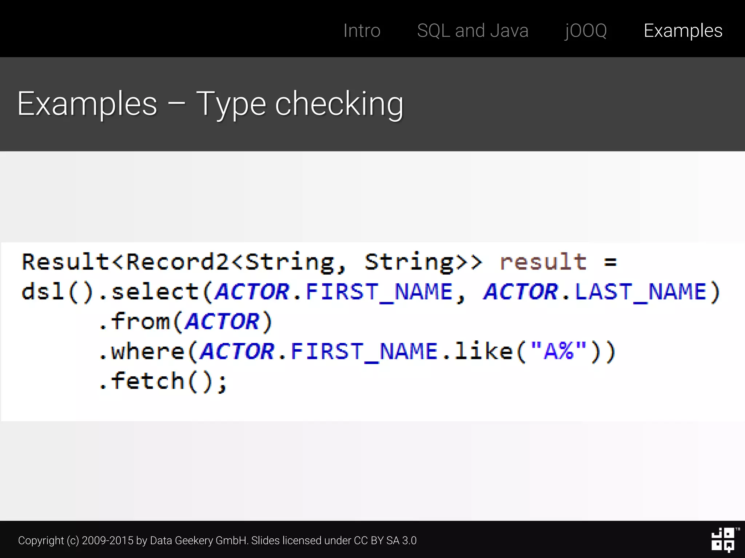Open the Intro section tab
Image resolution: width=745 pixels, height=558 pixels.
pos(362,31)
